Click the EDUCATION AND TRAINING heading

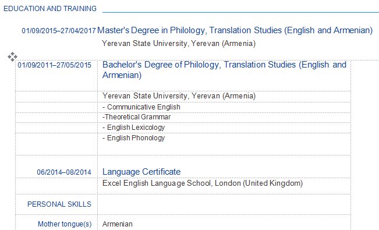coord(50,9)
